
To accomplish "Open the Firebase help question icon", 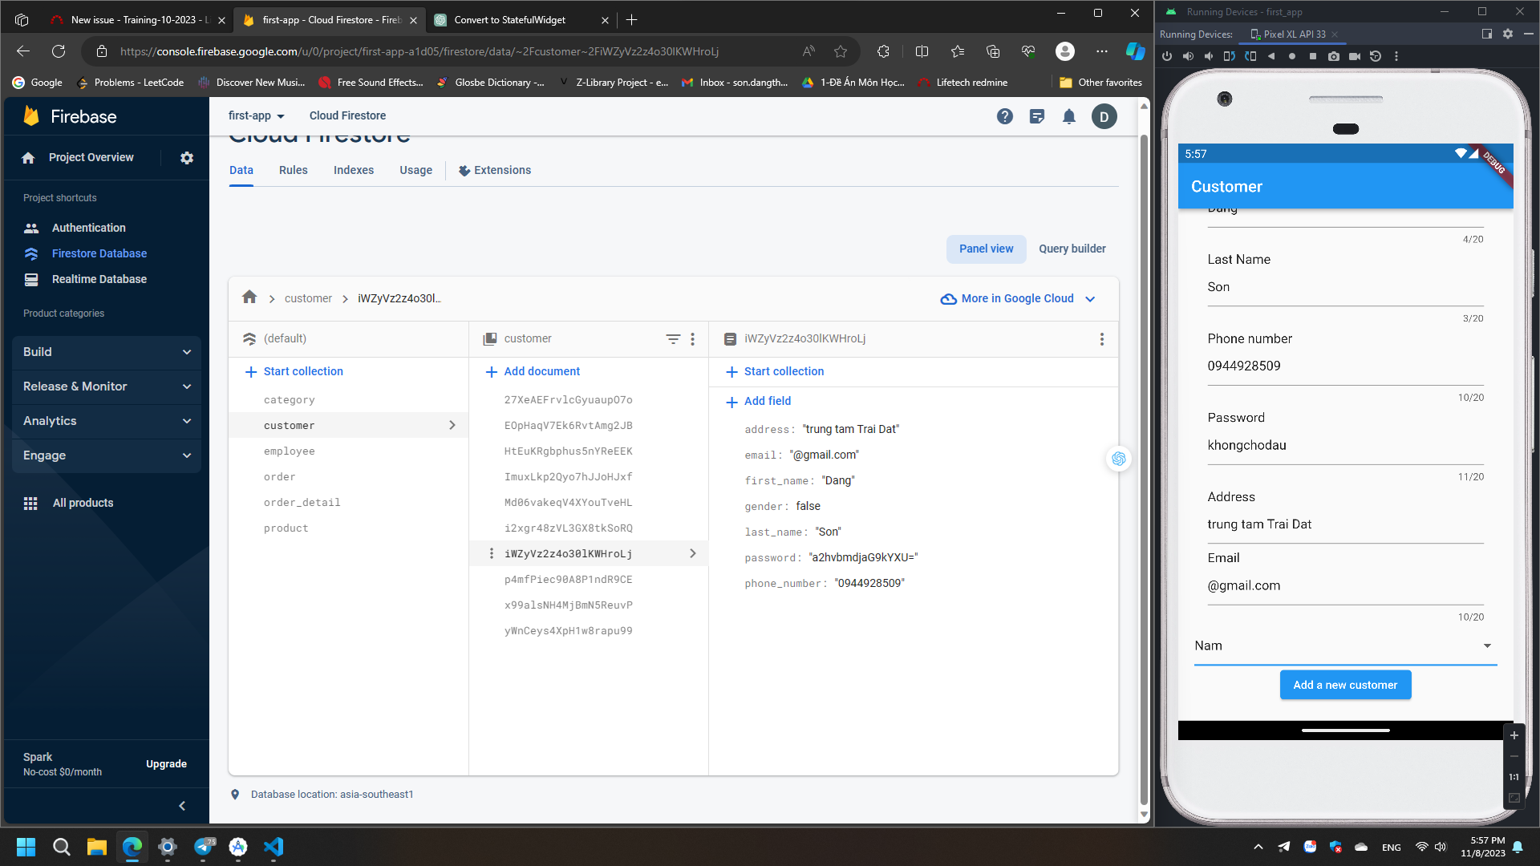I will pos(1004,117).
